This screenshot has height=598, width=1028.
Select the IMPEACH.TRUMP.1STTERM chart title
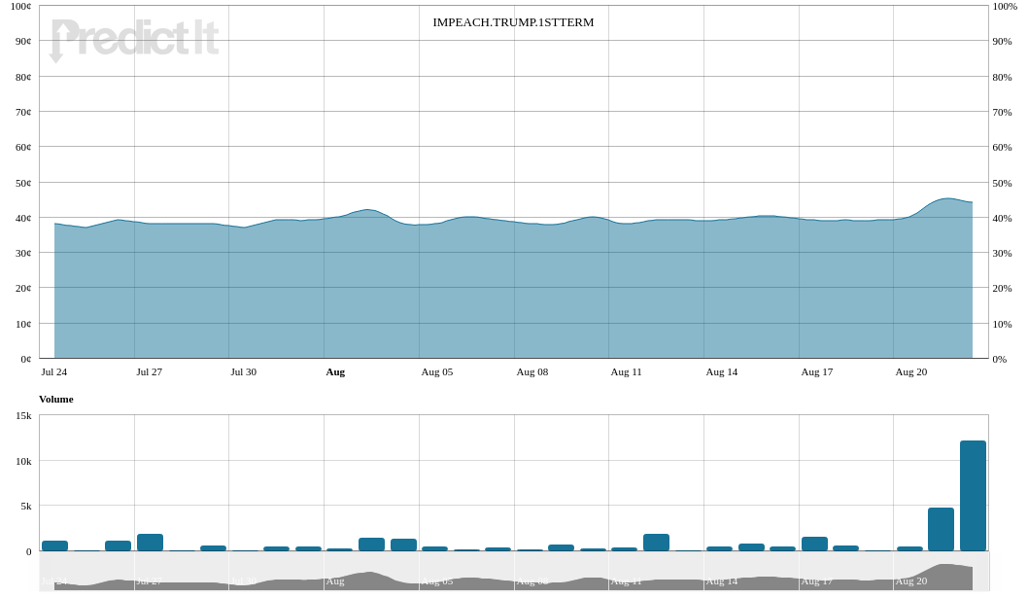(x=513, y=22)
